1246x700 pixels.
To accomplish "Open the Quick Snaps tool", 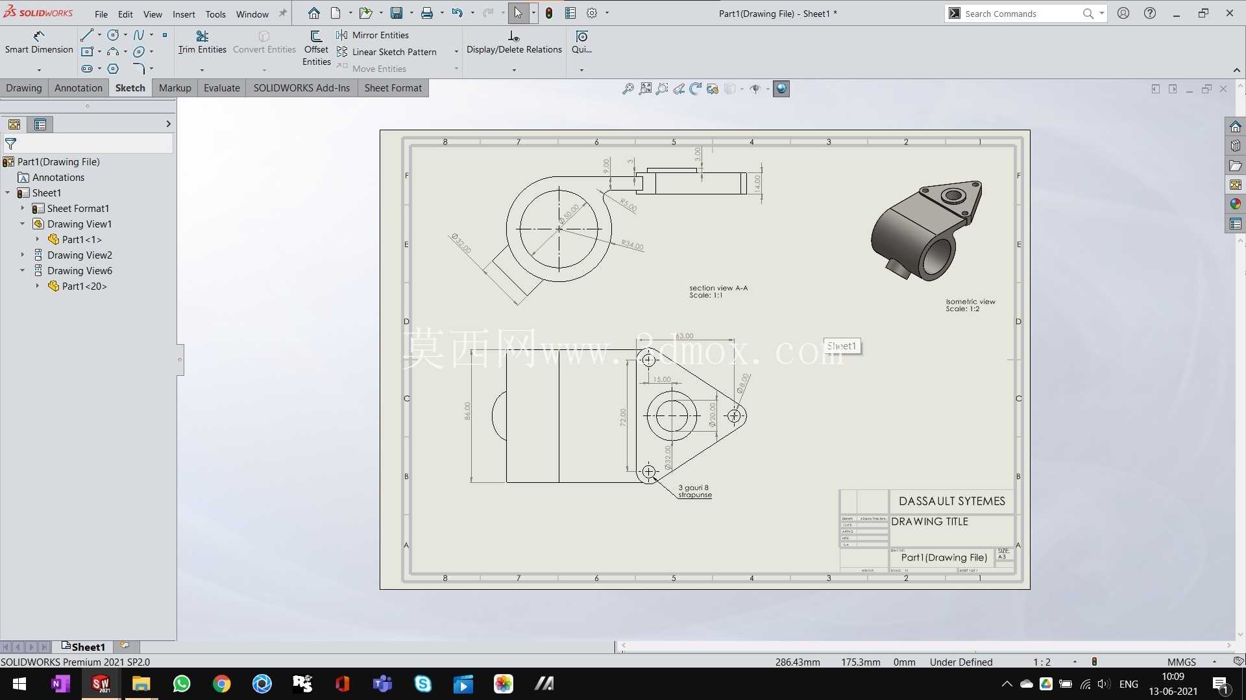I will (x=581, y=42).
